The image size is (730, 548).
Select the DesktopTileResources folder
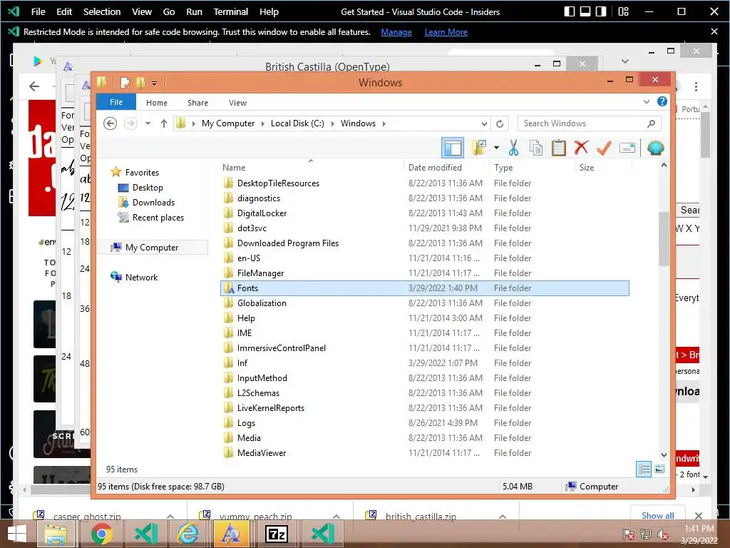click(x=278, y=183)
